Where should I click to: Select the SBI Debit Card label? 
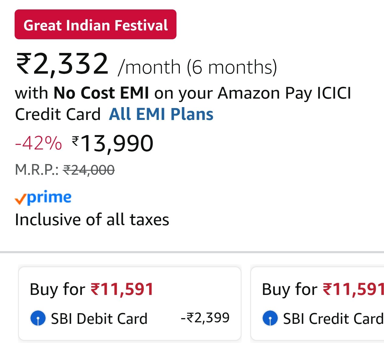(99, 319)
